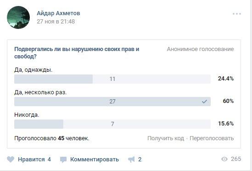Select the poll question title

click(77, 53)
